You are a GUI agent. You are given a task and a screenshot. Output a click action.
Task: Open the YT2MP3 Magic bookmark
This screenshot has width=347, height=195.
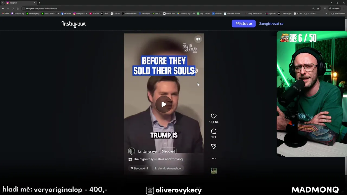(x=285, y=13)
